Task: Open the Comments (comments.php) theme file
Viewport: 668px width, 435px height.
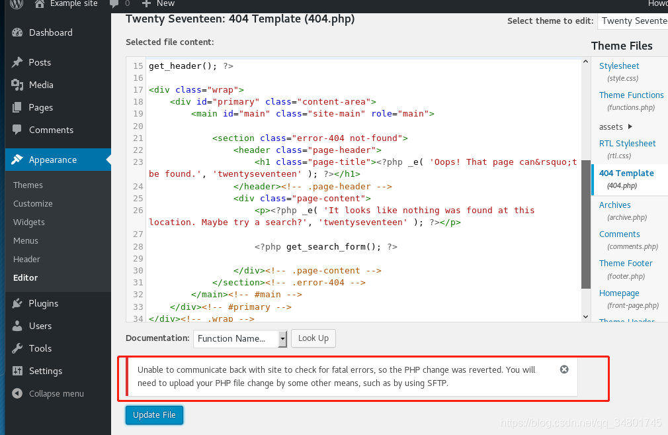Action: (x=620, y=234)
